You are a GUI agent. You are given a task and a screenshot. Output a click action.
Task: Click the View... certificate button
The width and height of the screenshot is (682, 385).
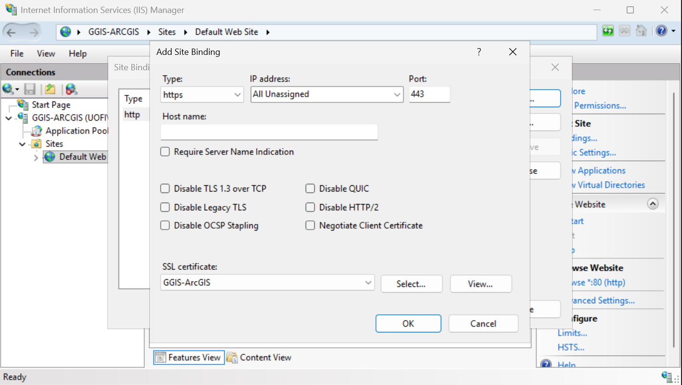(481, 284)
